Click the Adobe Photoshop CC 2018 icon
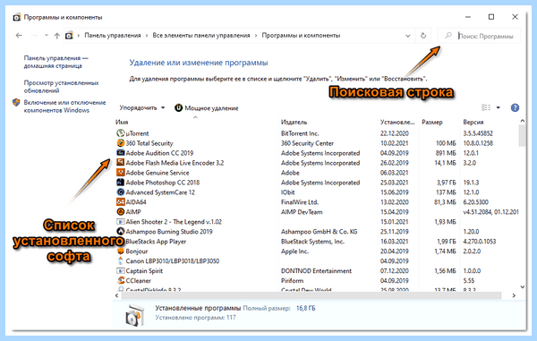Image resolution: width=537 pixels, height=341 pixels. pos(120,183)
